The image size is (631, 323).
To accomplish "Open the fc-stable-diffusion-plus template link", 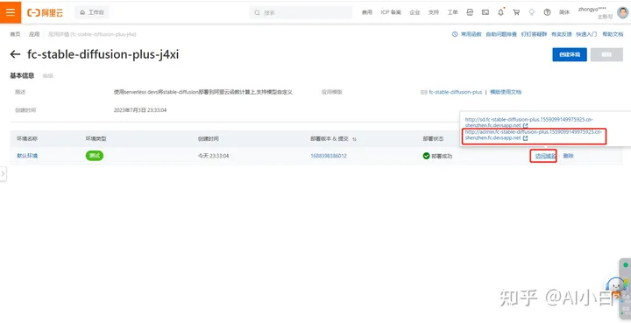I will click(x=455, y=92).
